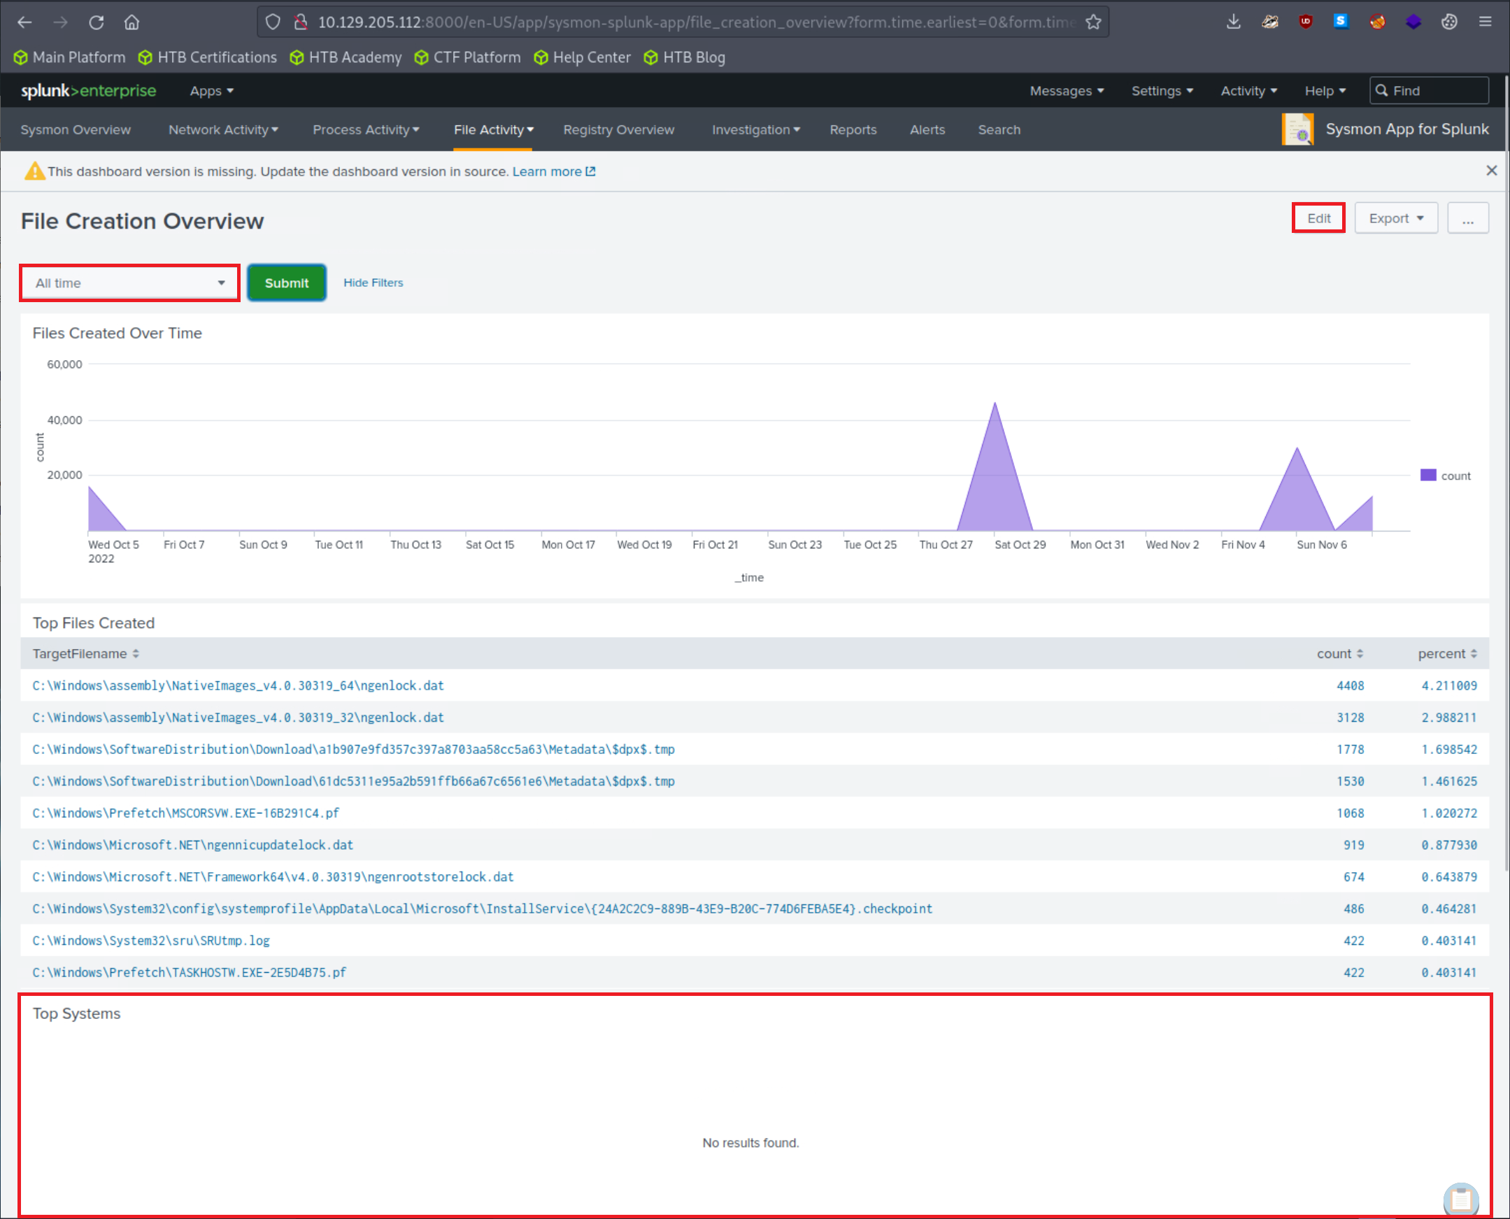Click the browser home icon
1510x1219 pixels.
point(132,22)
